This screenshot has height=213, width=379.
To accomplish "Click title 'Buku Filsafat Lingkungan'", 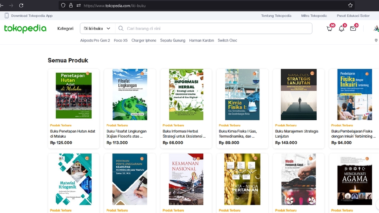I will pos(126,134).
